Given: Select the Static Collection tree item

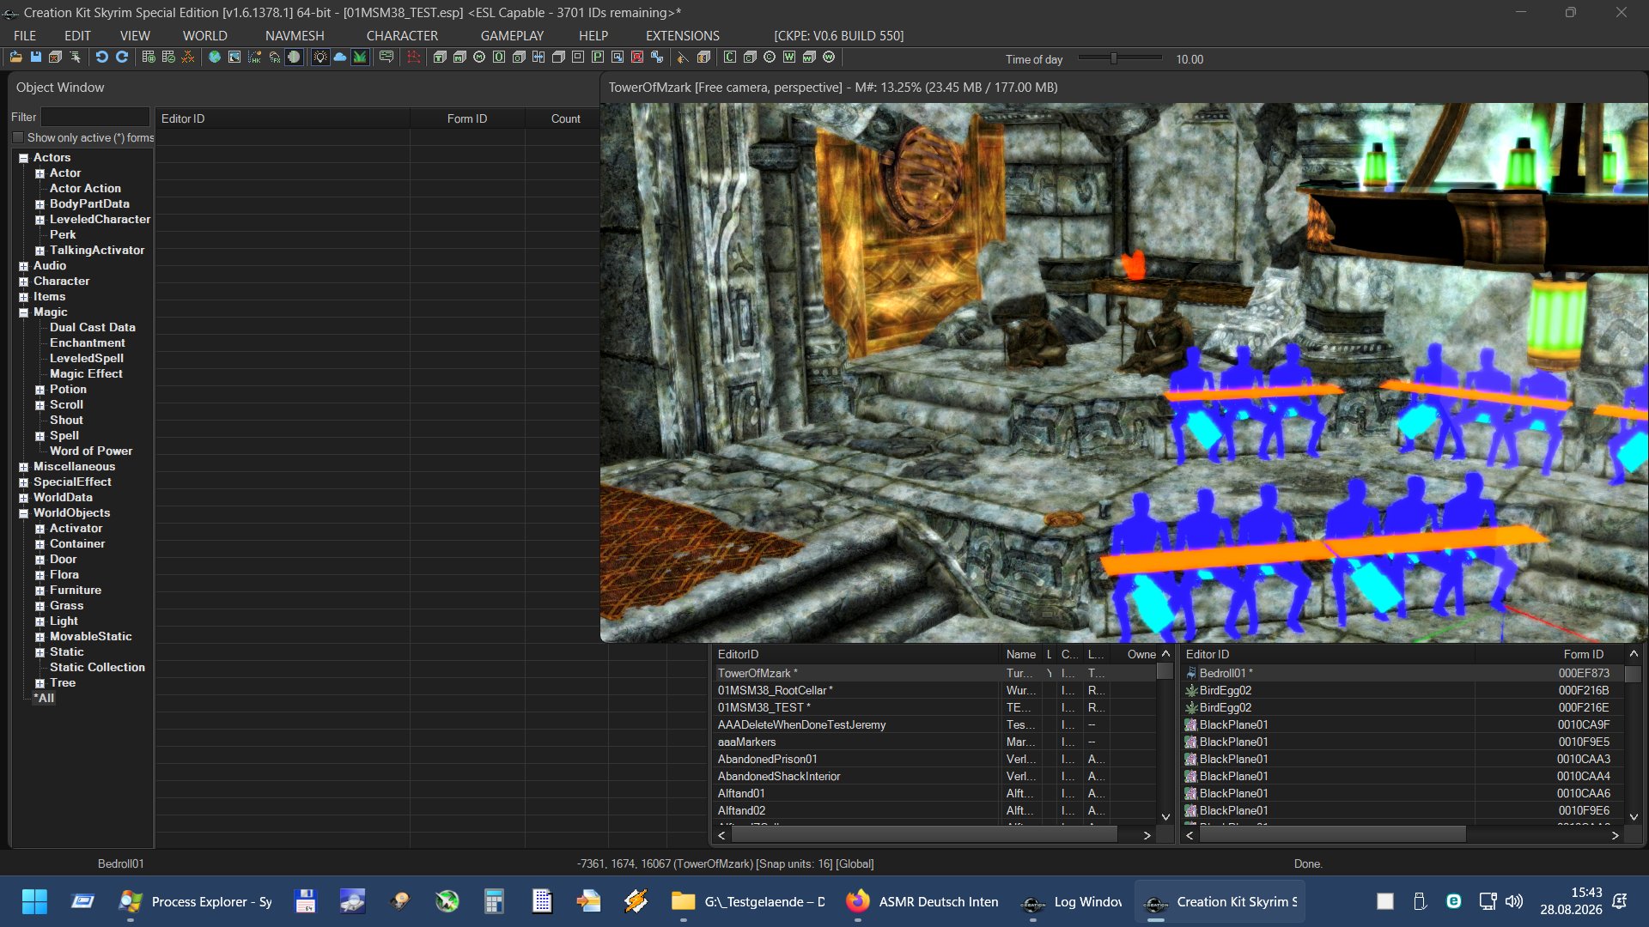Looking at the screenshot, I should coord(97,667).
